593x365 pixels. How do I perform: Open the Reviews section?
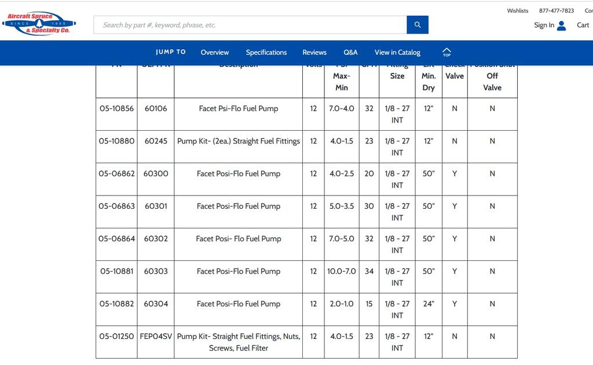click(314, 53)
